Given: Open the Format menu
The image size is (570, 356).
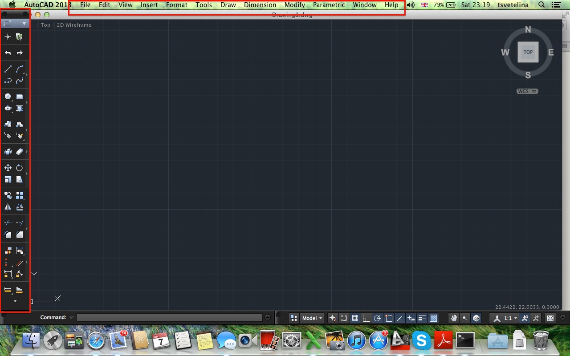Looking at the screenshot, I should (177, 5).
